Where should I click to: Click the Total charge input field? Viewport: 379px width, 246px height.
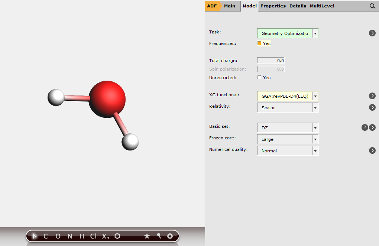[271, 61]
